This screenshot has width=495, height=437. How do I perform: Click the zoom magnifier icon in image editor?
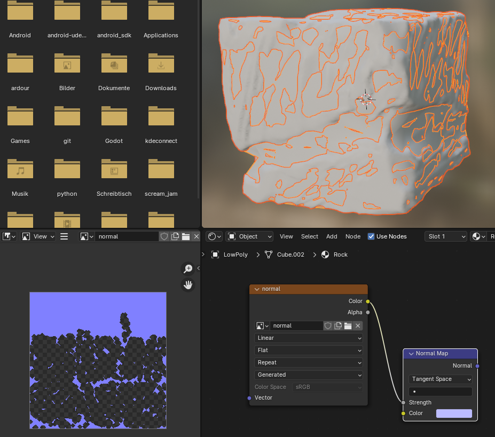pos(188,269)
